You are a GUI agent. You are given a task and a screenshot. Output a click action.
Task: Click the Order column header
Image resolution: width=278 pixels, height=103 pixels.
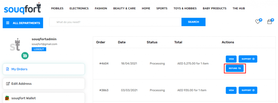pyautogui.click(x=101, y=42)
